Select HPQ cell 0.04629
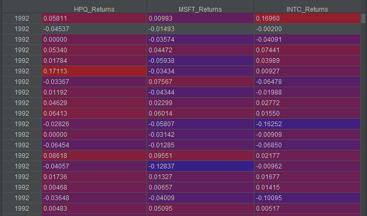 pos(94,103)
